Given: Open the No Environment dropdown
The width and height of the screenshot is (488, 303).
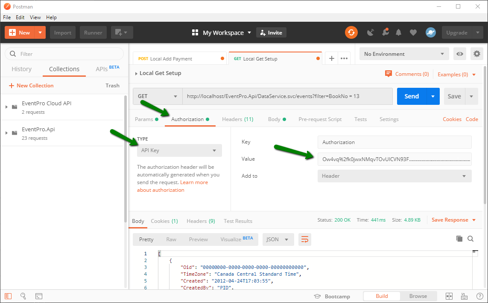Looking at the screenshot, I should (x=404, y=54).
